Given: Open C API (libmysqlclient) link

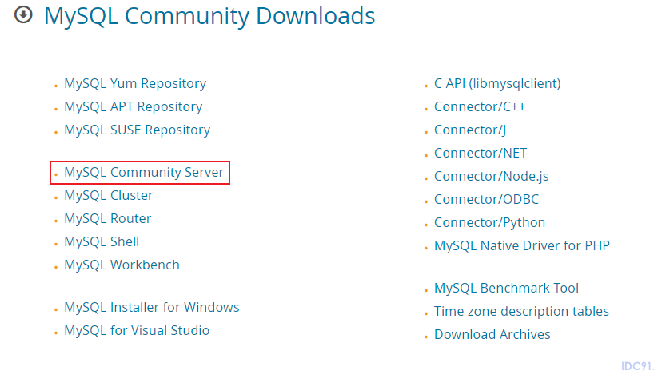Looking at the screenshot, I should pos(497,84).
